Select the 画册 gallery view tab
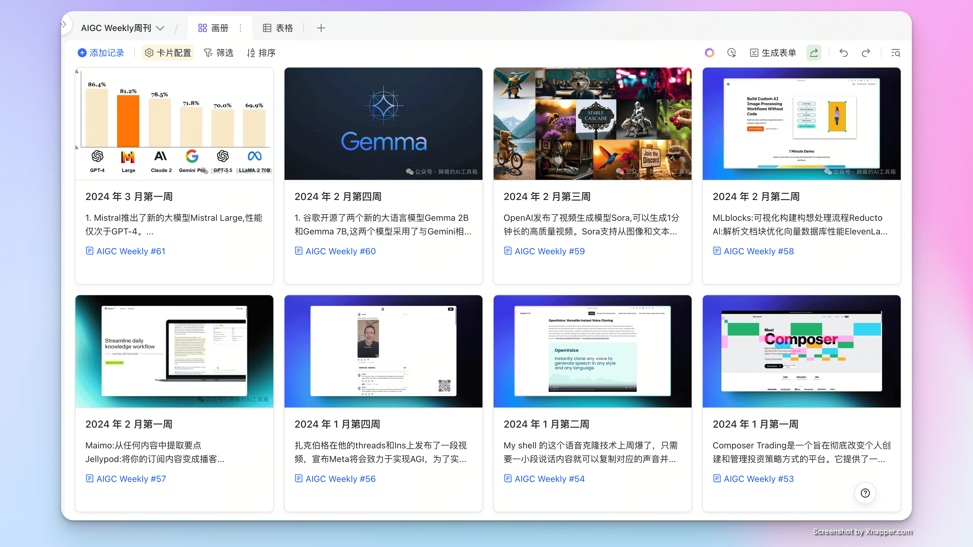The height and width of the screenshot is (547, 973). click(x=213, y=28)
